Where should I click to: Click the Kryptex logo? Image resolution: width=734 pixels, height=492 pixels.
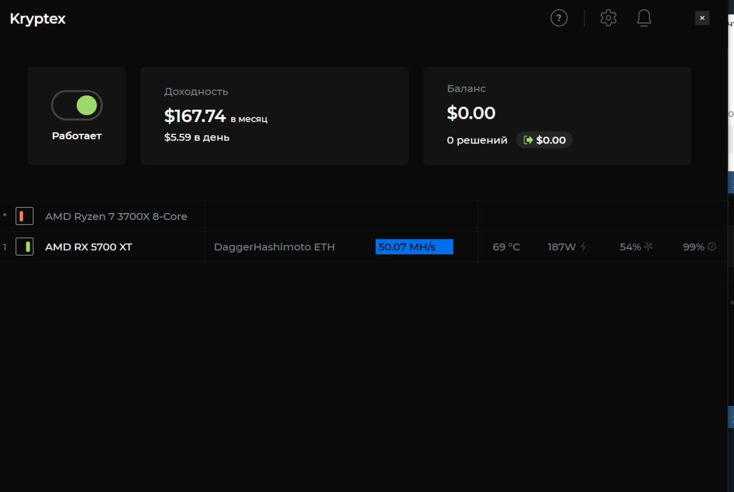pos(38,18)
